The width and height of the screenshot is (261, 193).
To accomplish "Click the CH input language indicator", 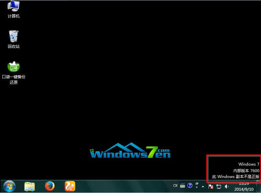I will click(175, 186).
